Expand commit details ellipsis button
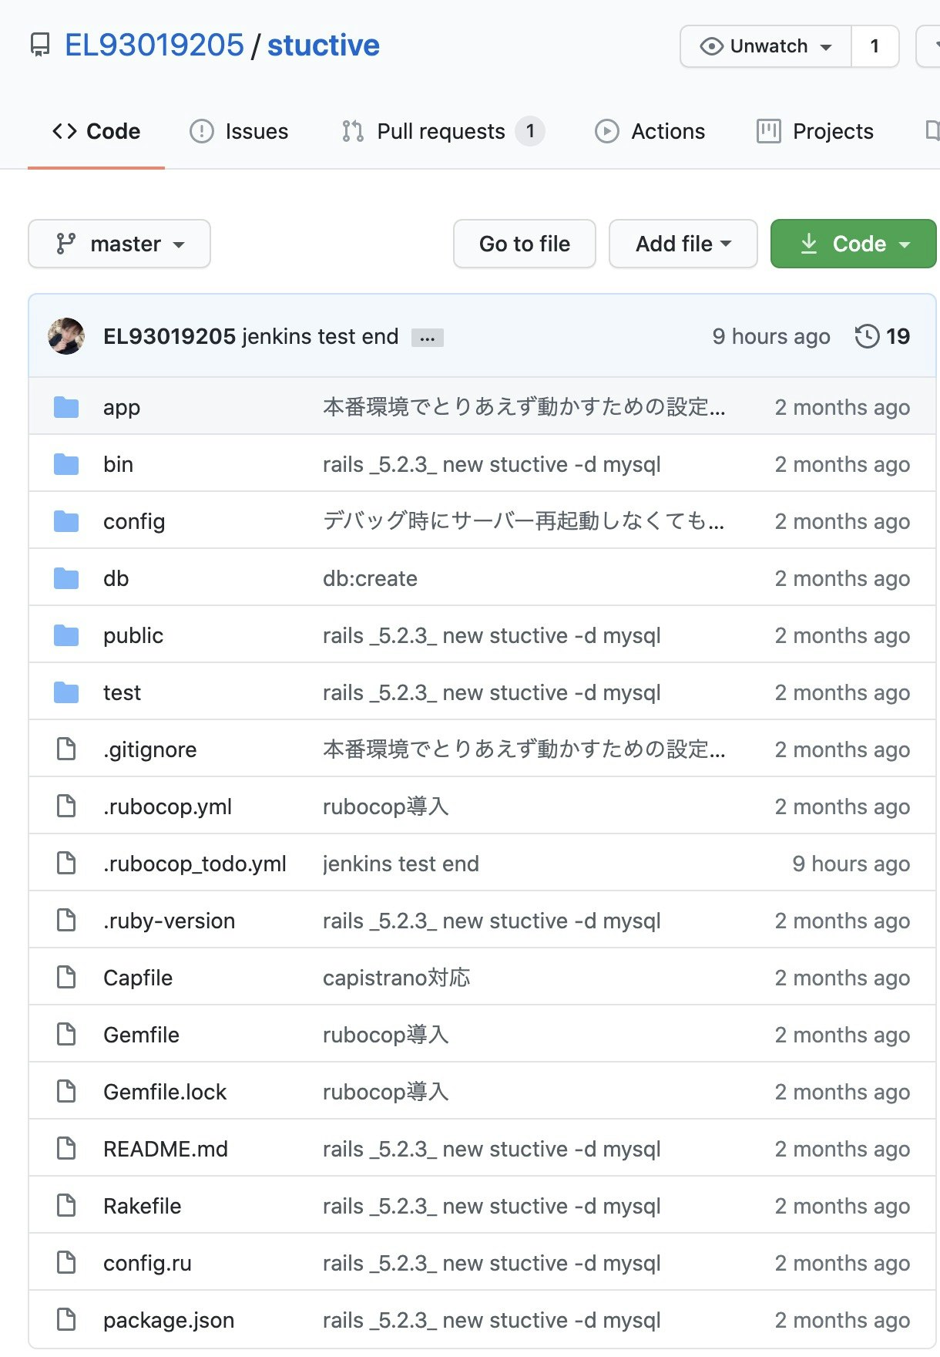 (428, 338)
